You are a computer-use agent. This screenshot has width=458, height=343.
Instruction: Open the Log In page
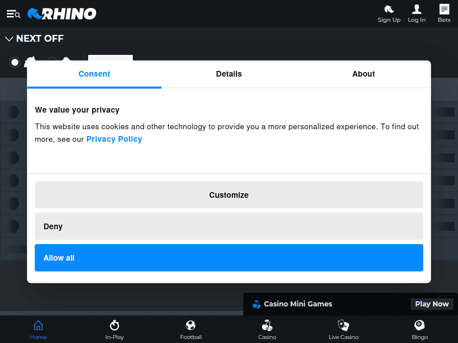(417, 14)
